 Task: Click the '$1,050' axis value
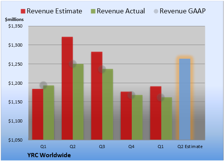(x=15, y=140)
